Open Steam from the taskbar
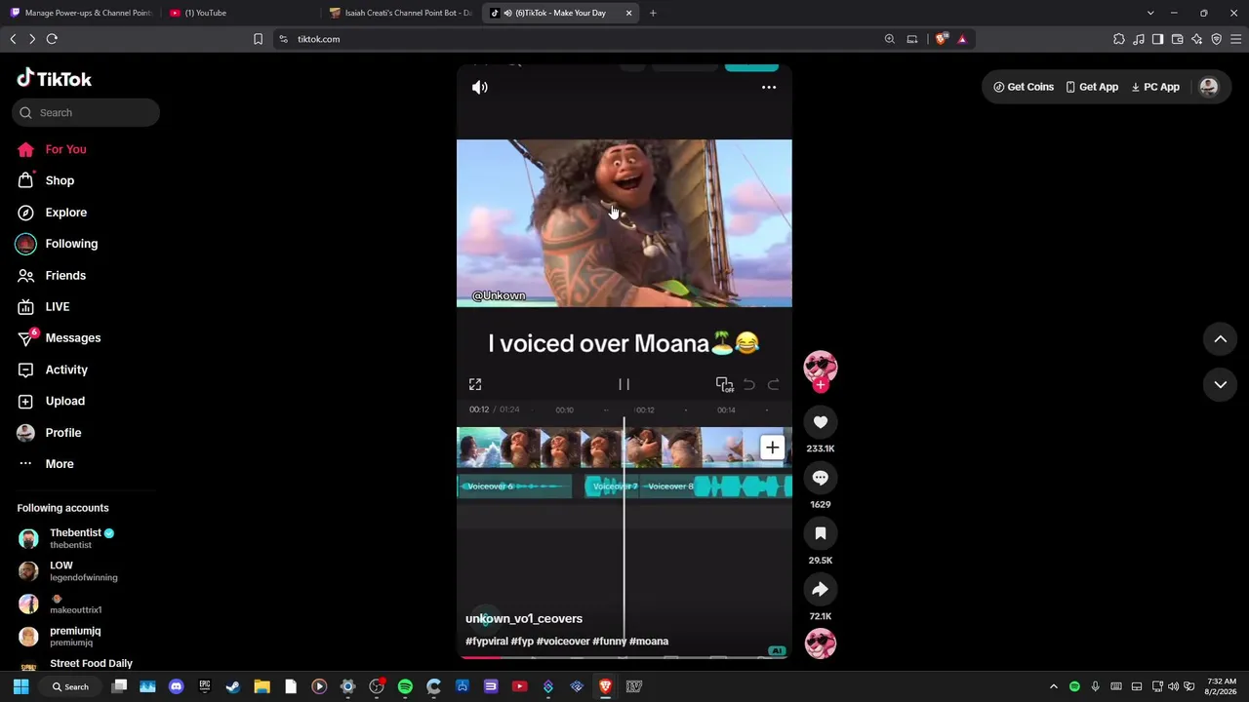This screenshot has height=702, width=1249. click(x=233, y=686)
